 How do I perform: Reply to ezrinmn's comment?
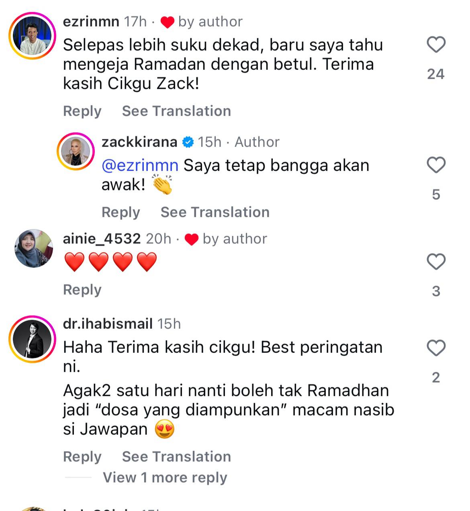82,111
